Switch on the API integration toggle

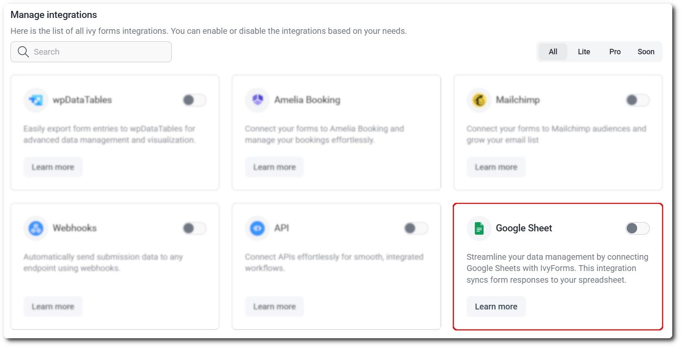pyautogui.click(x=416, y=228)
